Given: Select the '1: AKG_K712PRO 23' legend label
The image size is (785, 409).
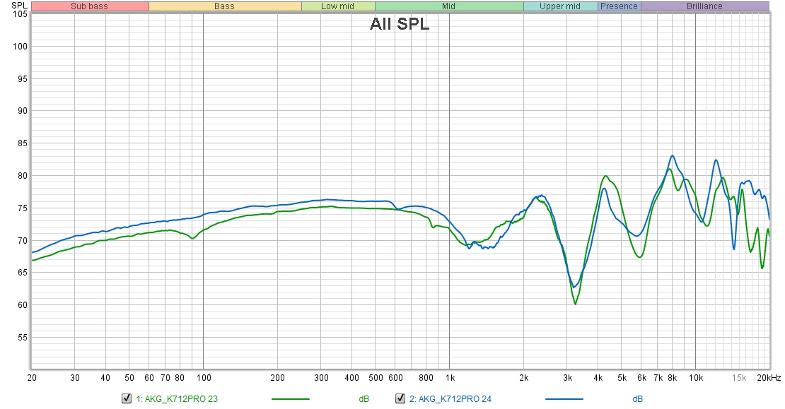Looking at the screenshot, I should [177, 399].
